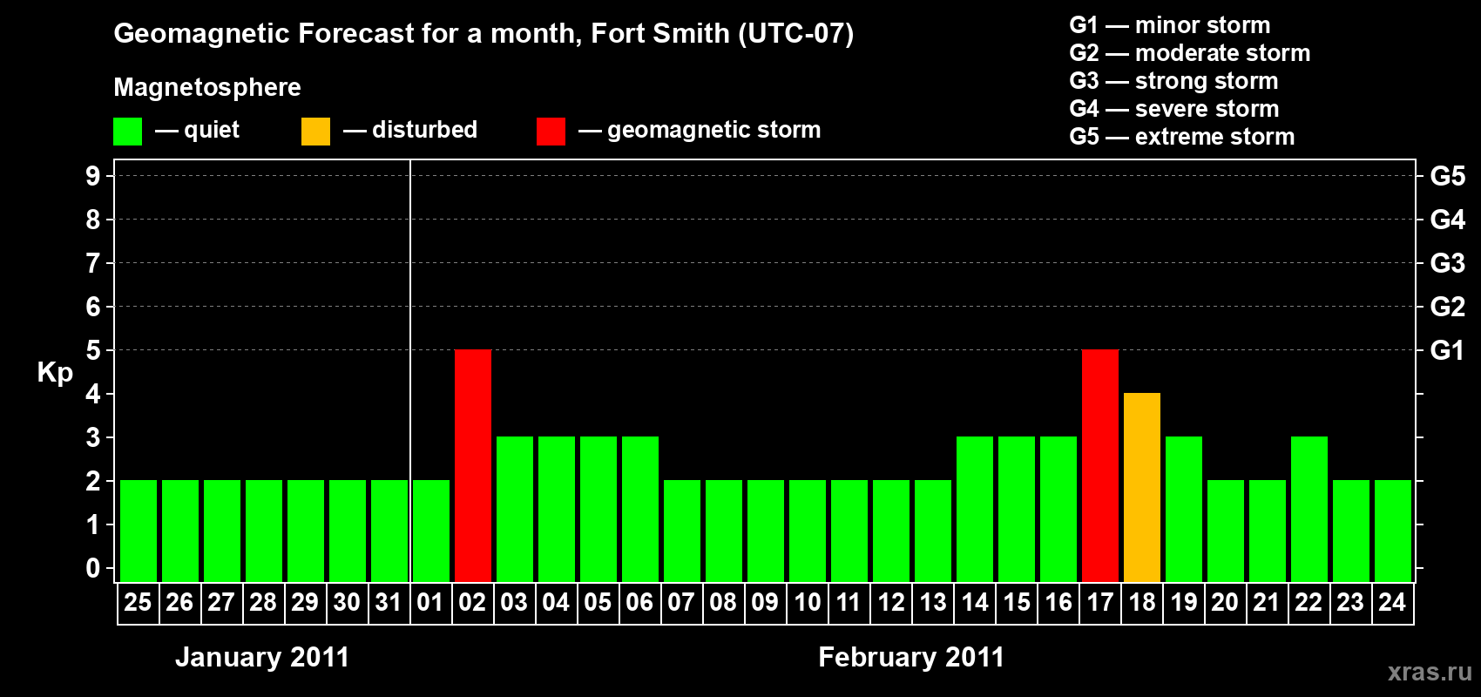This screenshot has width=1481, height=697.
Task: Click the date label 24 on the axis
Action: (x=1392, y=603)
